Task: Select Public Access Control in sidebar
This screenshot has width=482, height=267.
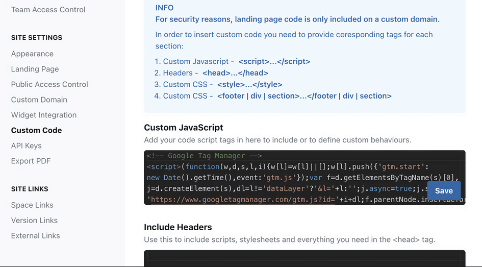Action: point(49,84)
